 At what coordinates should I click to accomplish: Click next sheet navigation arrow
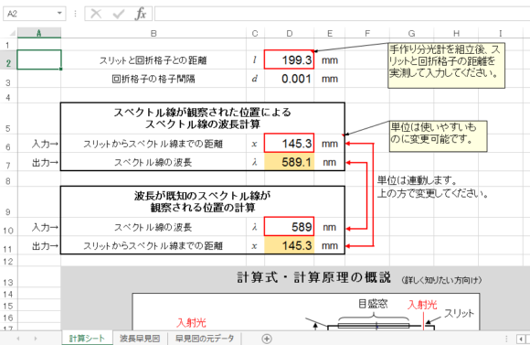36,339
